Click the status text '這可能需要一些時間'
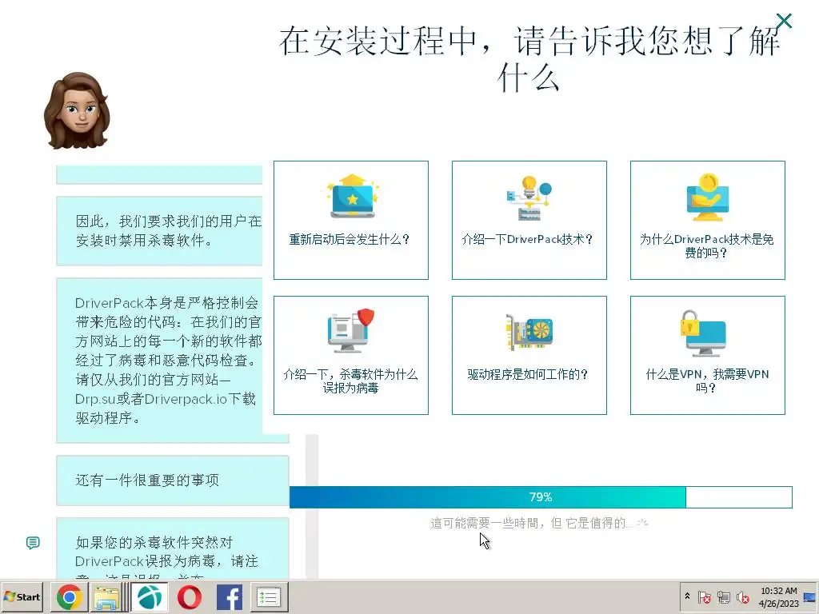819x614 pixels. pyautogui.click(x=530, y=523)
